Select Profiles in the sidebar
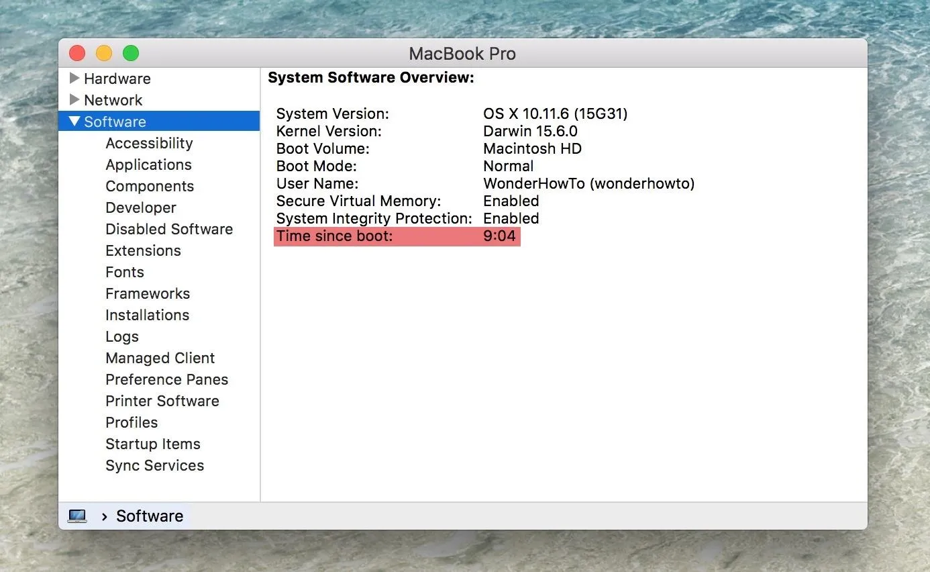 click(132, 422)
